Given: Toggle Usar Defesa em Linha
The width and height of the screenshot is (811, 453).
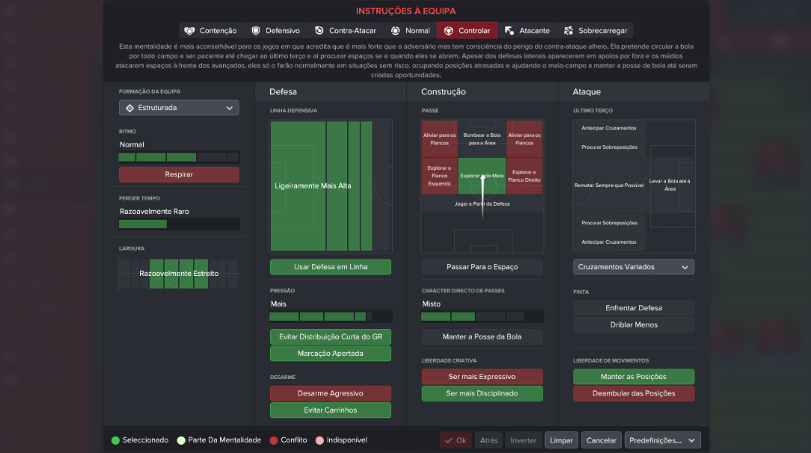Looking at the screenshot, I should pos(331,267).
